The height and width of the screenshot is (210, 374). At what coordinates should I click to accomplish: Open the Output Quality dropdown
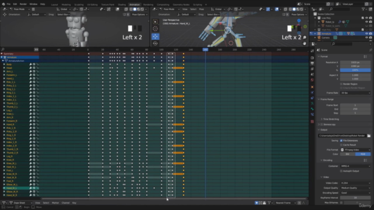pos(355,188)
